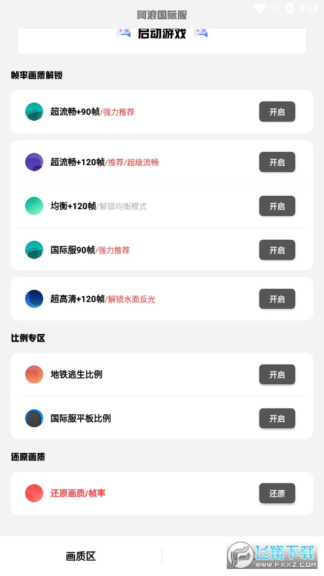The width and height of the screenshot is (324, 576).
Task: Tap the purple icon beside 超流畅+120帧
Action: 34,162
